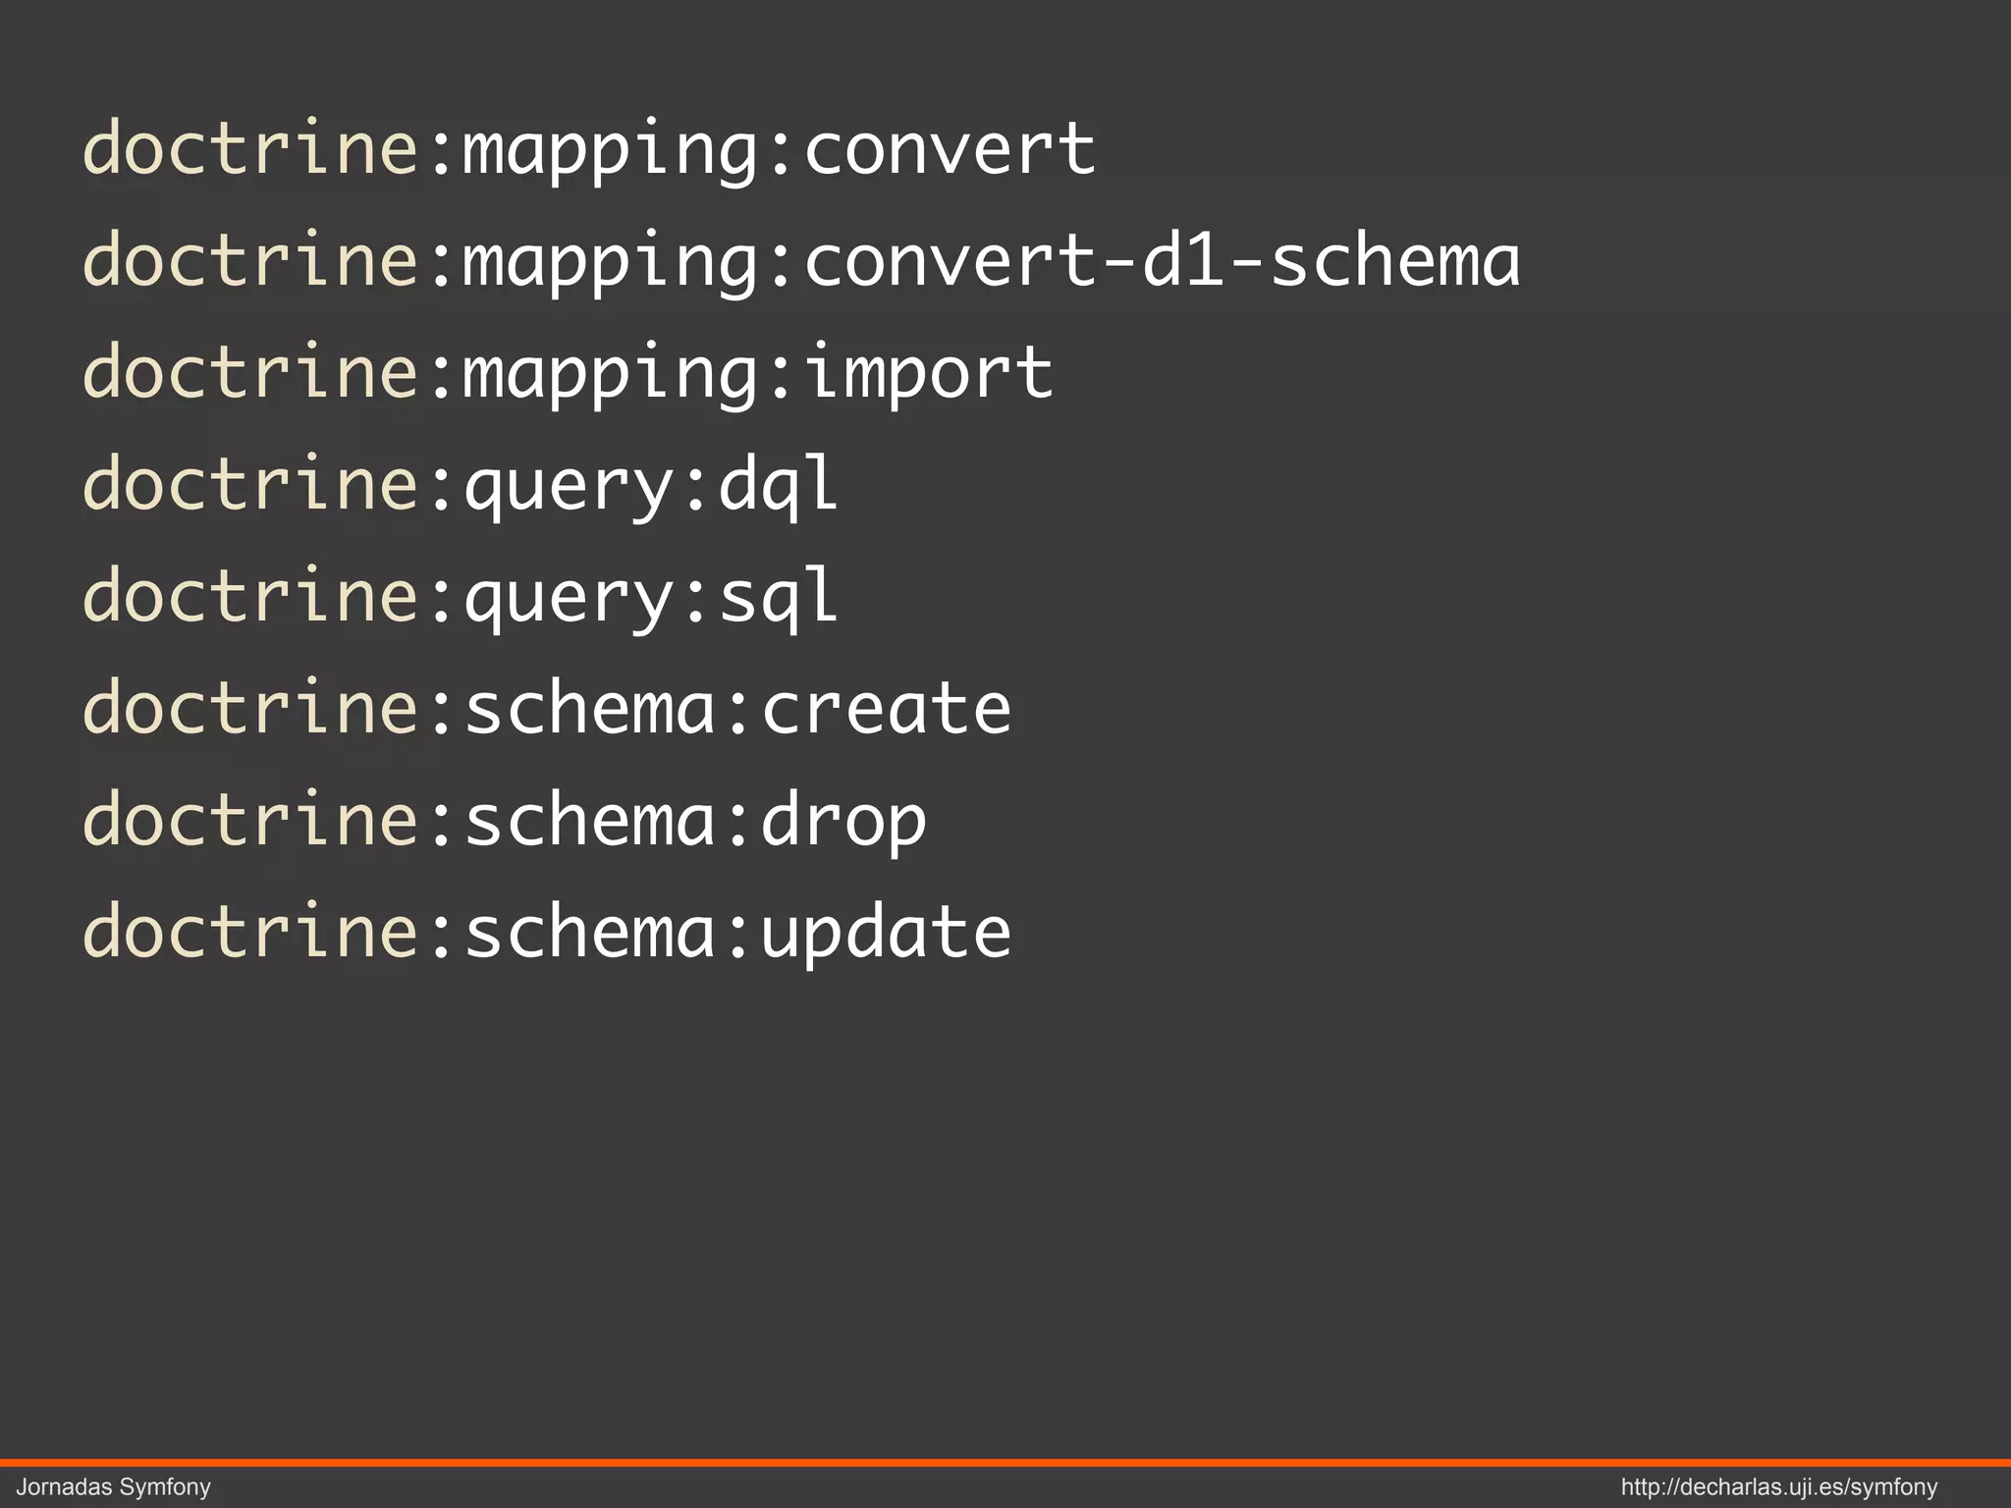Open the decharlas.uji.es/symfony footer link
The height and width of the screenshot is (1508, 2011).
(x=1779, y=1487)
